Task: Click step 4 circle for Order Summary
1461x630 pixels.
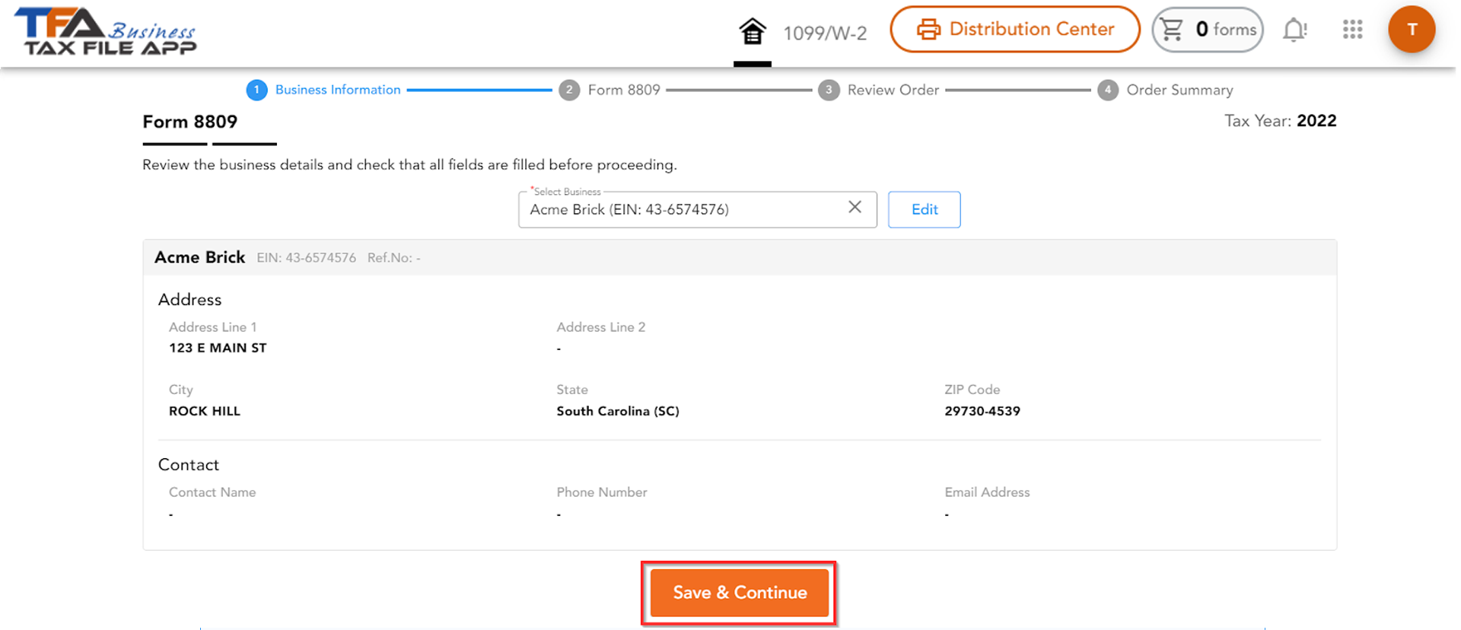Action: [x=1108, y=90]
